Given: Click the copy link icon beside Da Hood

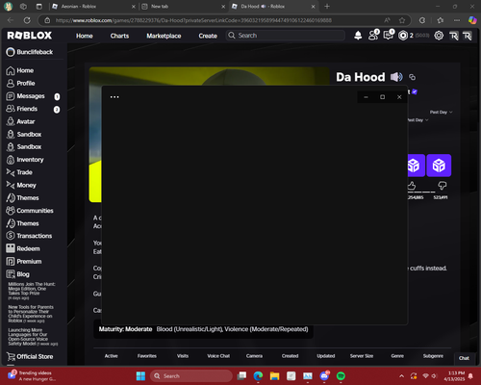Looking at the screenshot, I should 412,77.
